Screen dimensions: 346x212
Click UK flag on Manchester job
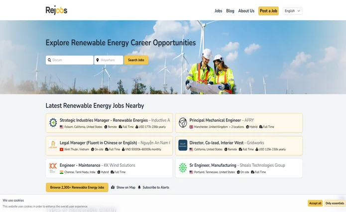(191, 127)
